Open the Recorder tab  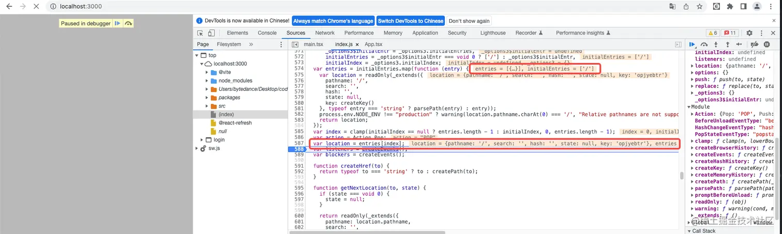click(529, 33)
